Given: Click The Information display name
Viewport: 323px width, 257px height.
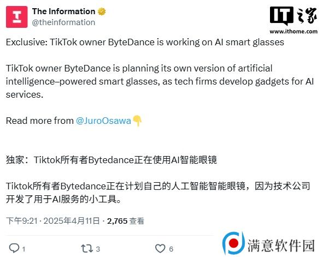Looking at the screenshot, I should pos(63,11).
